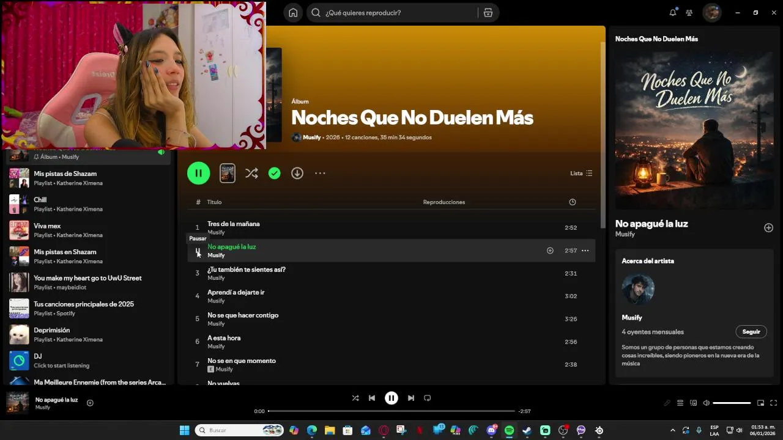Open the Windows Start menu
The width and height of the screenshot is (783, 440).
[184, 430]
